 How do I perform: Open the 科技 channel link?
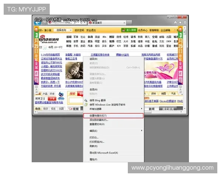pyautogui.click(x=69, y=46)
